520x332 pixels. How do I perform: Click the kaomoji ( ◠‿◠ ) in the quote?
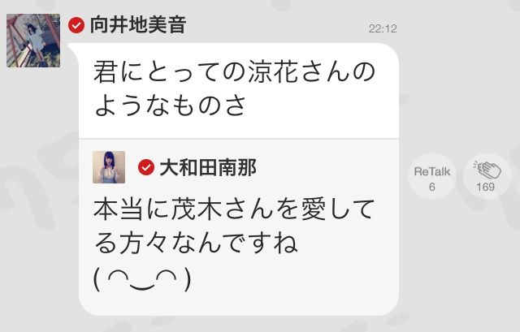pos(143,279)
